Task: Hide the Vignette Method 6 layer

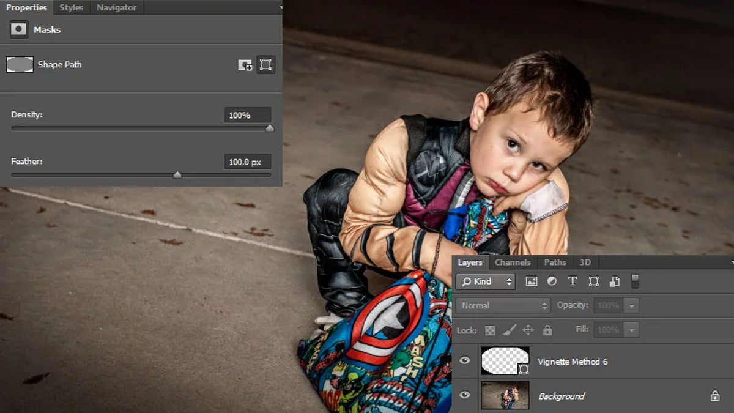Action: coord(465,361)
